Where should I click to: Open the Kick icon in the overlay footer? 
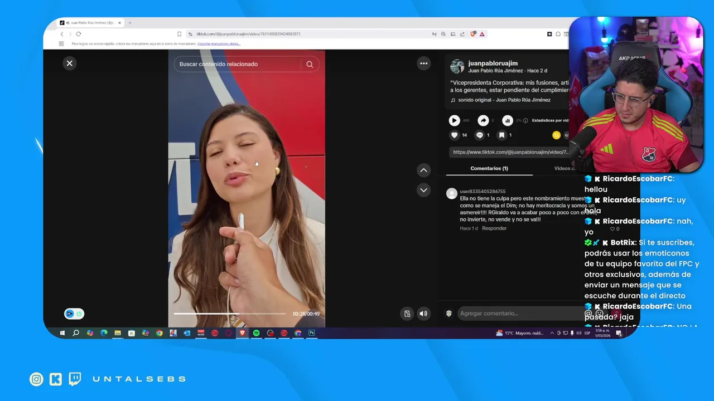(x=56, y=379)
